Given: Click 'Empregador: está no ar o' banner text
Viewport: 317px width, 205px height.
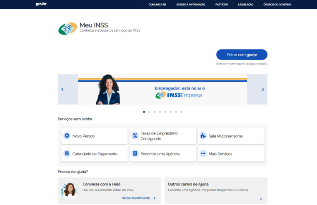Looking at the screenshot, I should click(x=180, y=88).
